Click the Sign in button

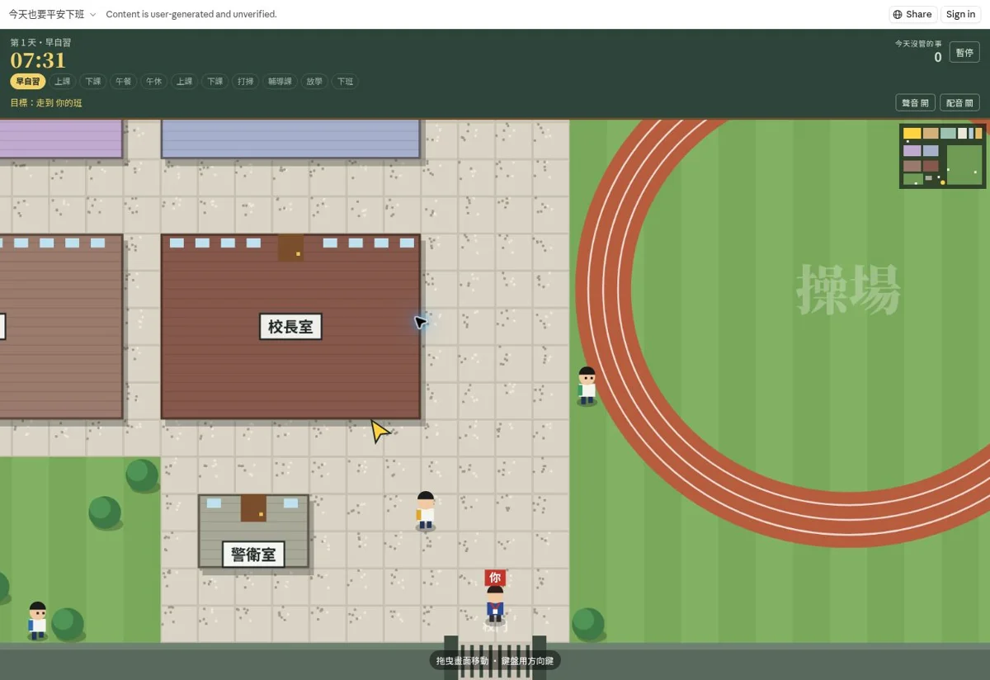(x=960, y=14)
